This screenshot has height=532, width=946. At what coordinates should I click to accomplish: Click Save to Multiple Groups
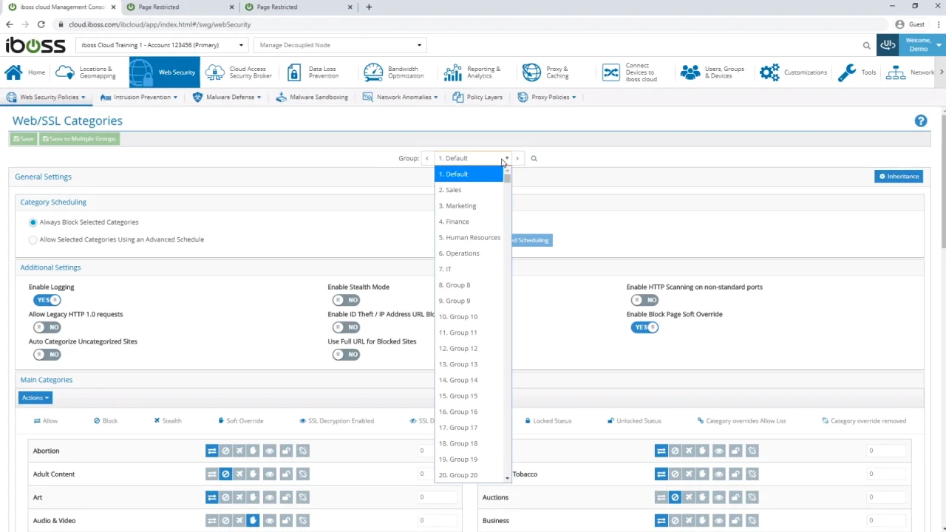tap(79, 139)
